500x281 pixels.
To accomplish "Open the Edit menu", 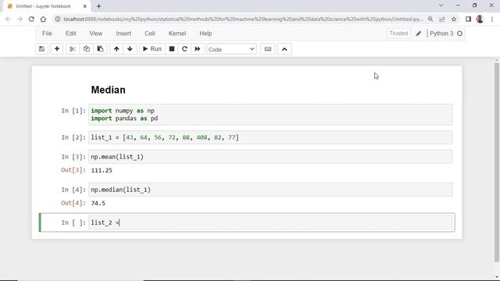I will 71,34.
